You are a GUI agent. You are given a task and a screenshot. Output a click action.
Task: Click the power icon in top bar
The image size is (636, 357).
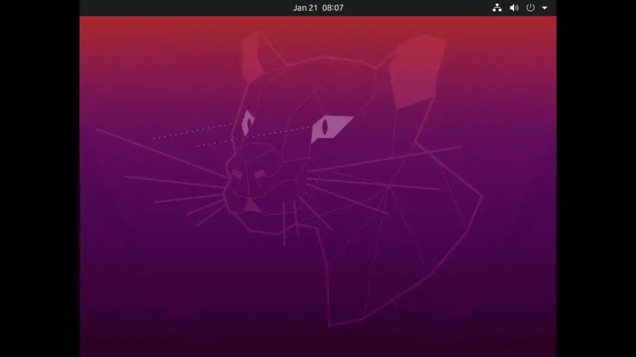(531, 7)
